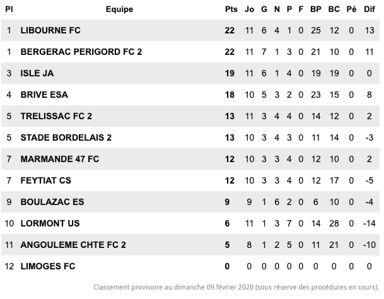The height and width of the screenshot is (299, 384).
Task: Click the Classement provisoire footnote text
Action: [x=236, y=287]
